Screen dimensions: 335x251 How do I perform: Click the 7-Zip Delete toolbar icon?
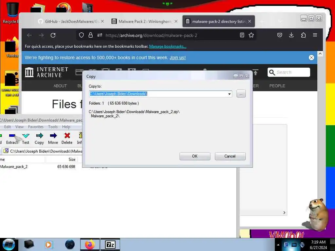[x=67, y=139]
